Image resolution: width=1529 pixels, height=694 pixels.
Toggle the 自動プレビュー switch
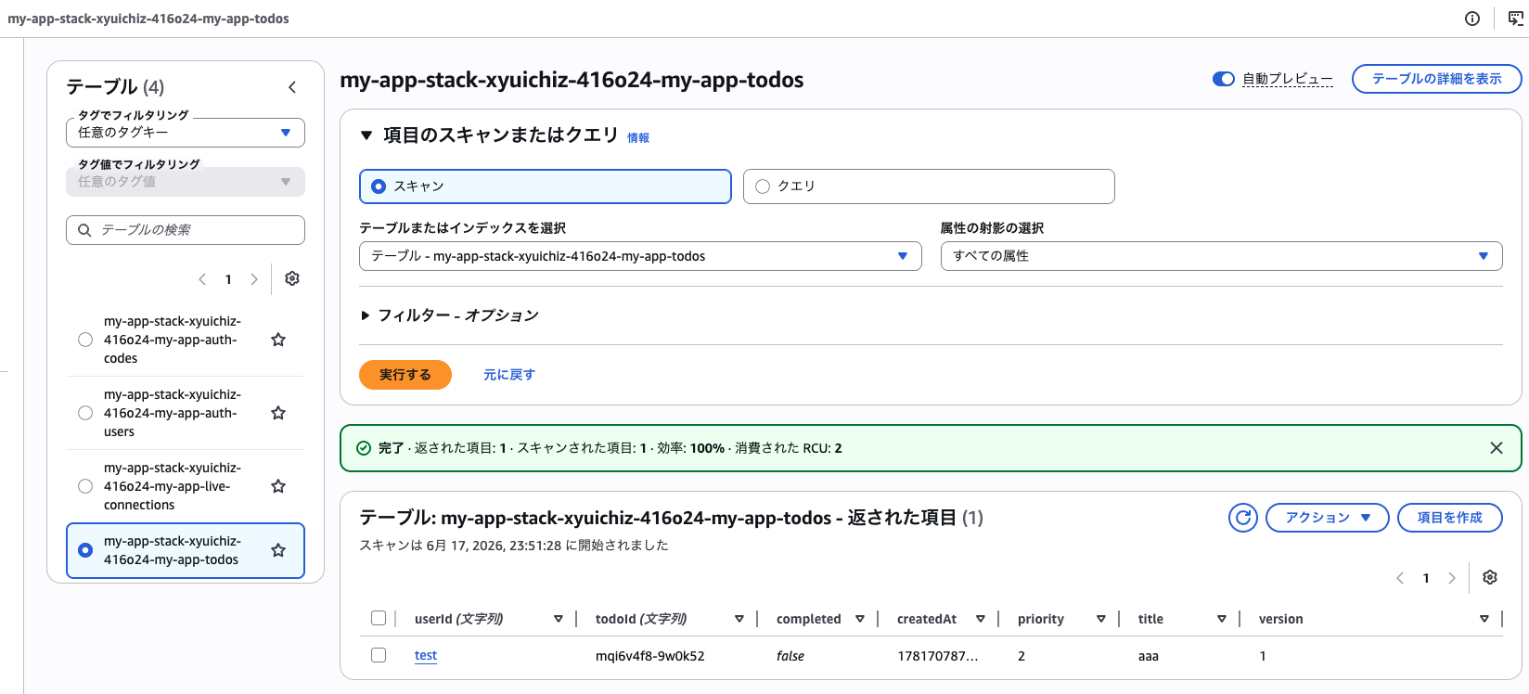(1224, 79)
